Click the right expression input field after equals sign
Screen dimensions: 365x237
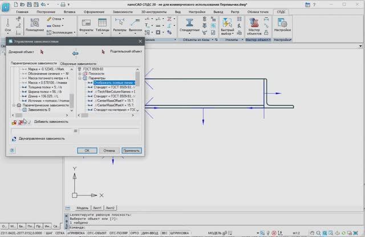[109, 131]
